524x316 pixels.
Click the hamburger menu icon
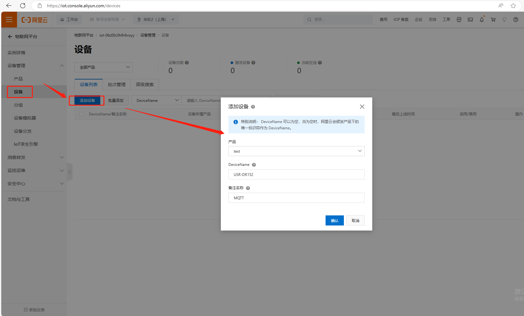pos(9,20)
